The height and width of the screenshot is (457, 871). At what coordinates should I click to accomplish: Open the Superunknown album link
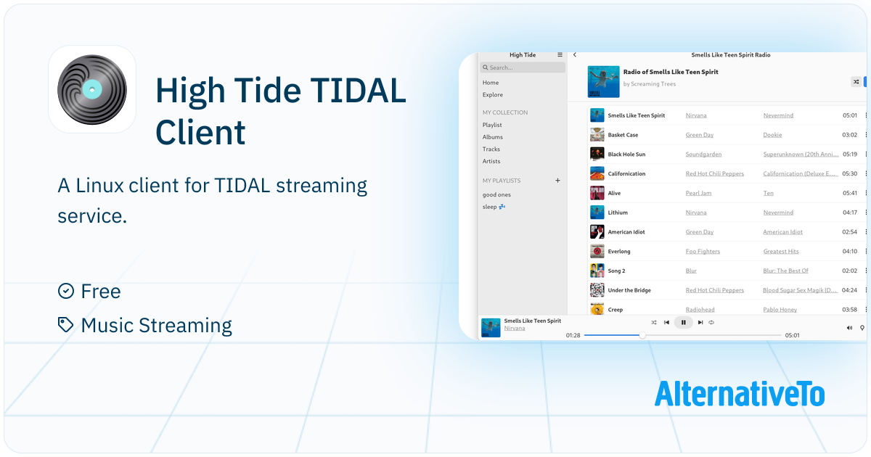click(x=801, y=155)
